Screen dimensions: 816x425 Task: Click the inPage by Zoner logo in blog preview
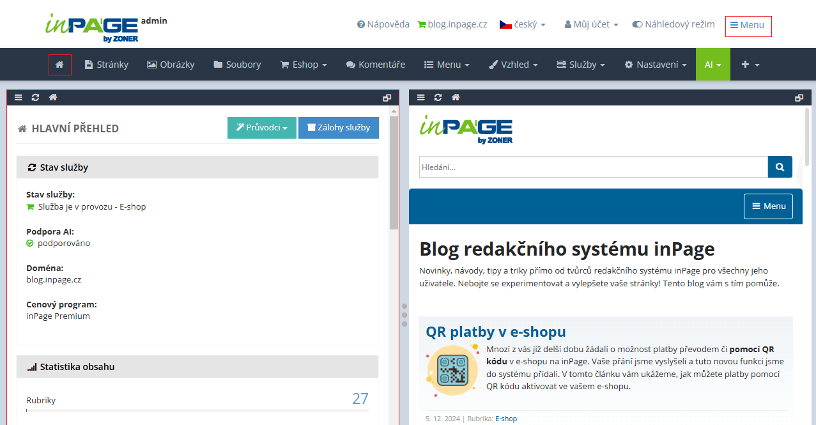pyautogui.click(x=466, y=129)
